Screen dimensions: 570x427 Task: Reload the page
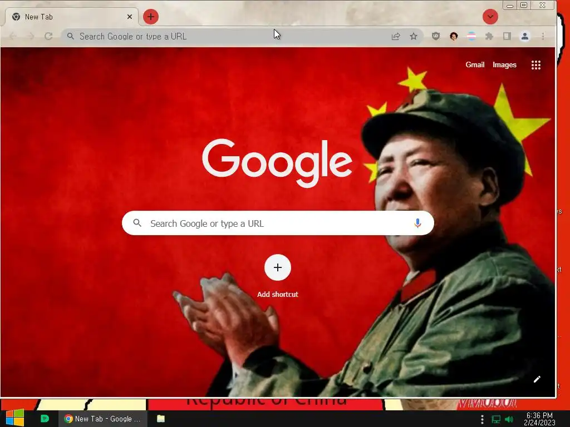coord(48,36)
